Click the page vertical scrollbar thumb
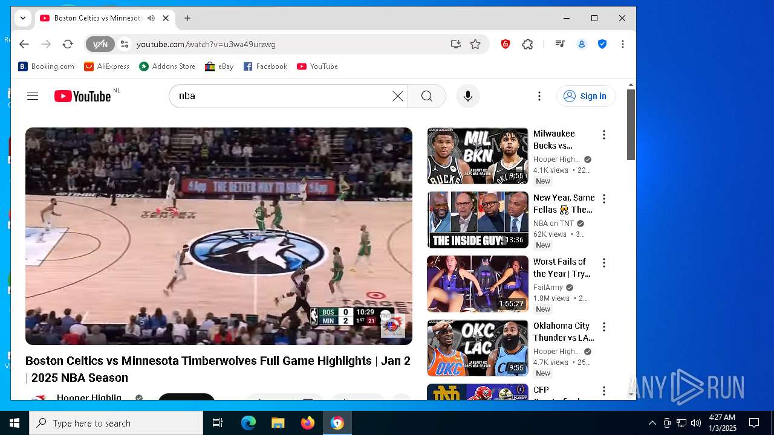774x435 pixels. click(x=631, y=124)
